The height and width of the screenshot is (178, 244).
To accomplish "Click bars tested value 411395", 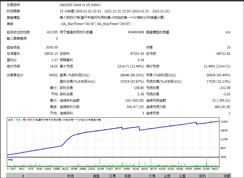I will (52, 32).
